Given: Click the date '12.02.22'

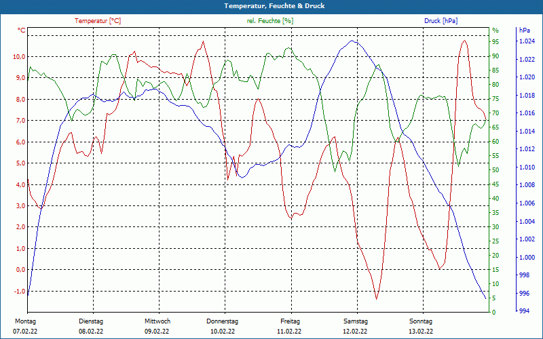Looking at the screenshot, I should pos(355,332).
